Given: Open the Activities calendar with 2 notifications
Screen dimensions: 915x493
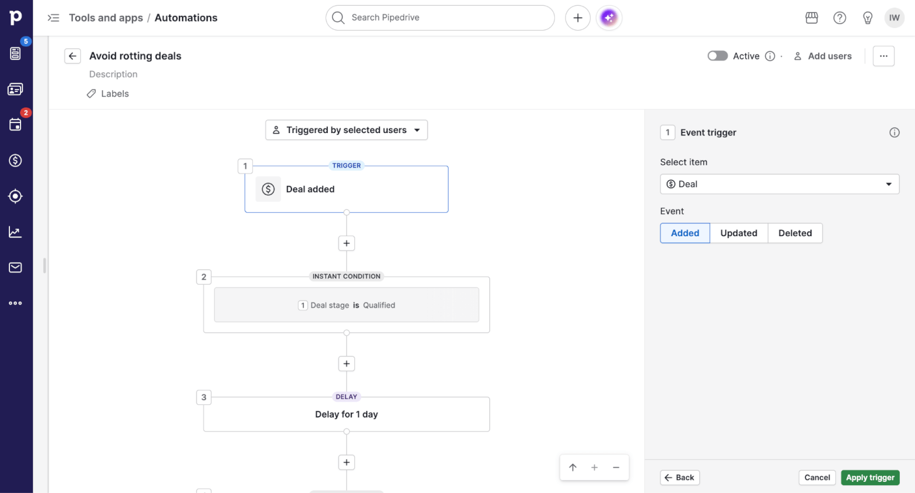Looking at the screenshot, I should coord(15,124).
